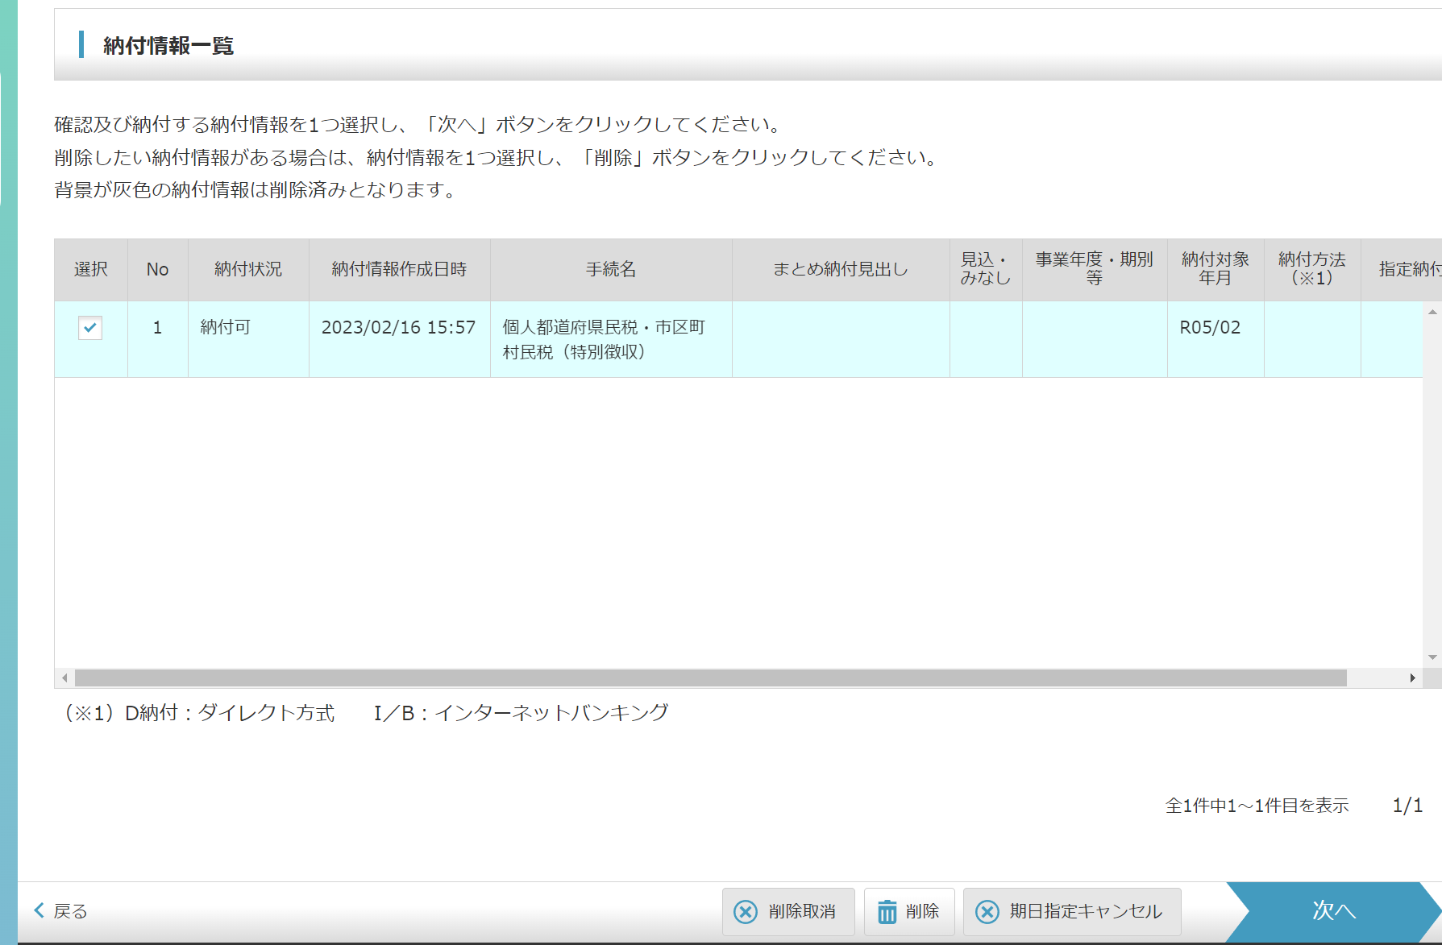
Task: Click the 納付対象年月 column header
Action: click(x=1215, y=270)
